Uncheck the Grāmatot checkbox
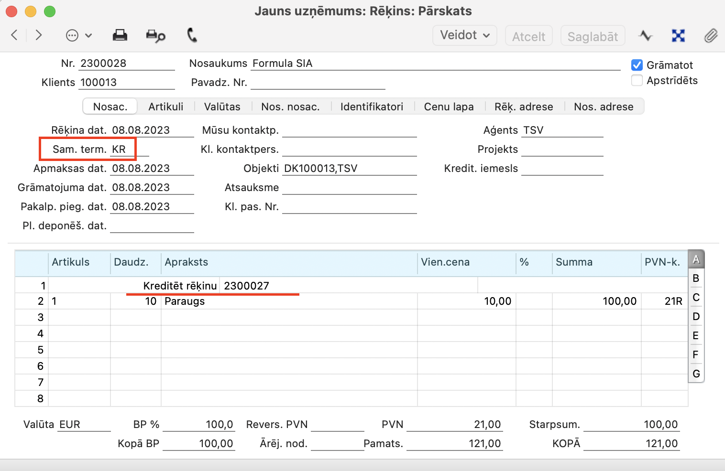This screenshot has height=471, width=725. (x=637, y=65)
